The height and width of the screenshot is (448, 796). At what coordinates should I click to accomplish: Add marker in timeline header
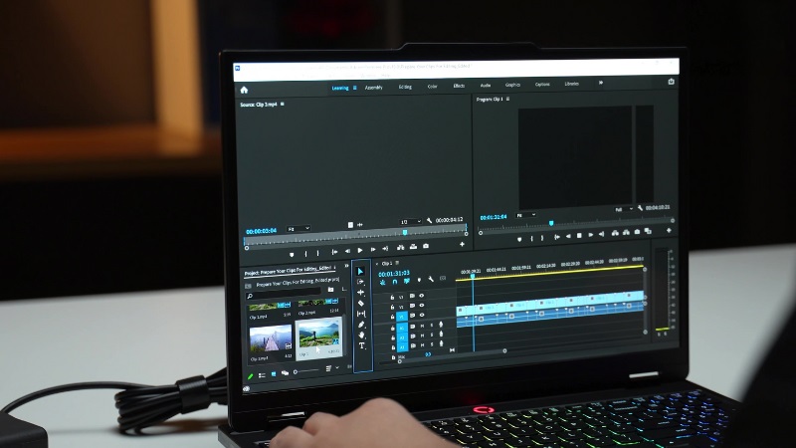click(419, 280)
